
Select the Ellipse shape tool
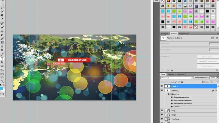(x=2, y=66)
